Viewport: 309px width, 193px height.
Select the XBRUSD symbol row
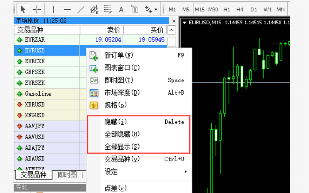[x=50, y=105]
